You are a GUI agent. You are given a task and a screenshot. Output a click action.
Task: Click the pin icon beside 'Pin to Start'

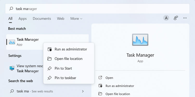pyautogui.click(x=49, y=69)
